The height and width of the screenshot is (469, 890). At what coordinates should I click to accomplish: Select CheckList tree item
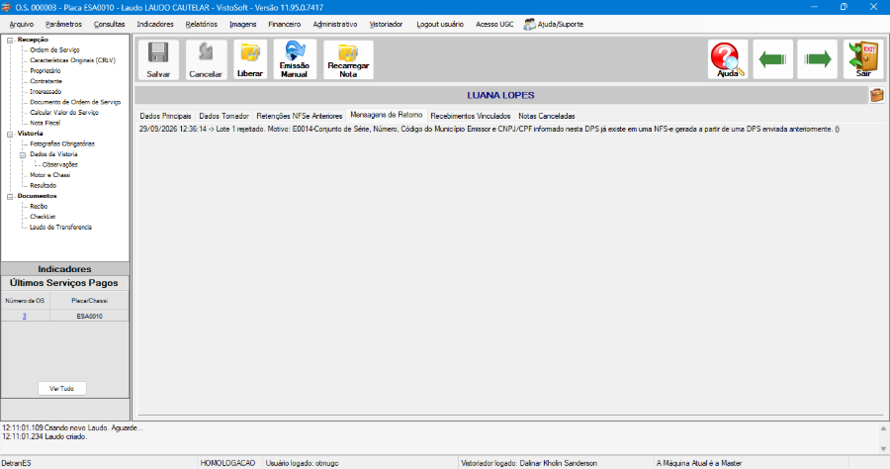click(43, 217)
